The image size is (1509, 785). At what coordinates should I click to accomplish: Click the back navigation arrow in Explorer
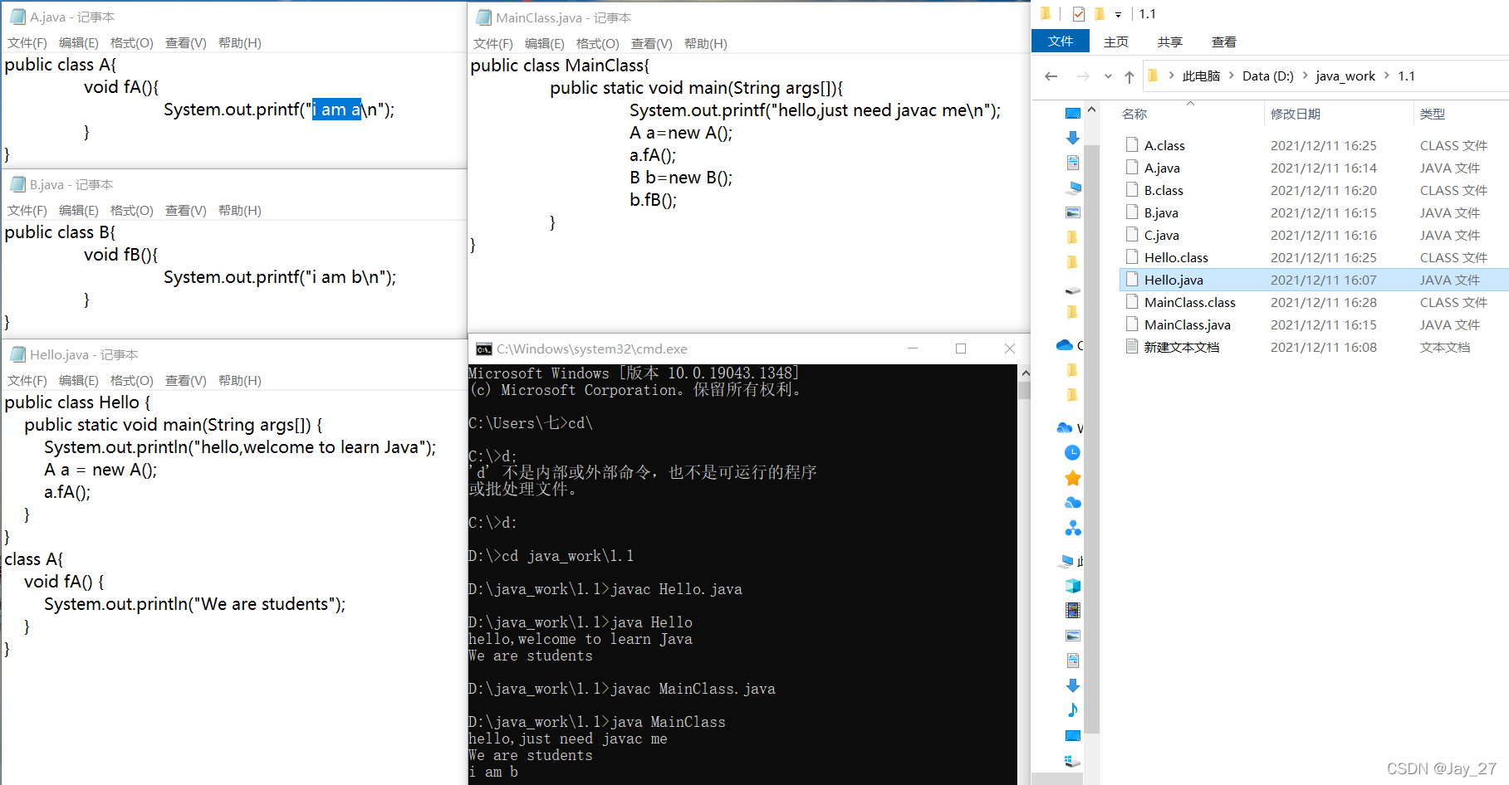pyautogui.click(x=1051, y=76)
